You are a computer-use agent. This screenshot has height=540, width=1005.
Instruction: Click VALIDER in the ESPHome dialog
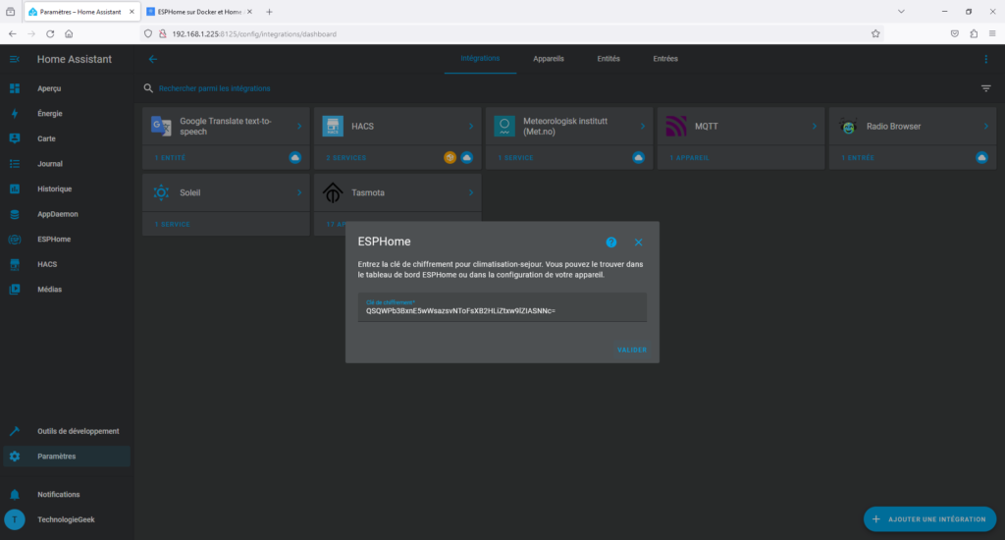[x=632, y=351]
